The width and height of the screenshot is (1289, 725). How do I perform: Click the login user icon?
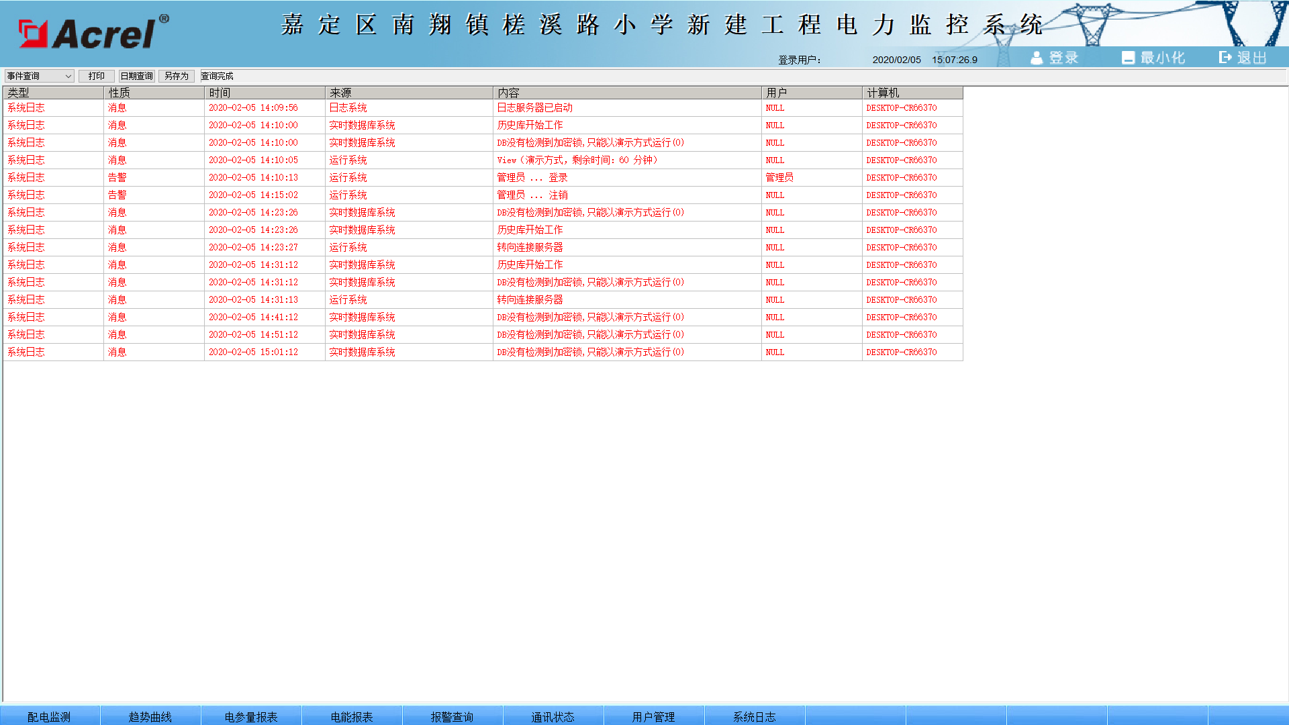(x=1037, y=58)
